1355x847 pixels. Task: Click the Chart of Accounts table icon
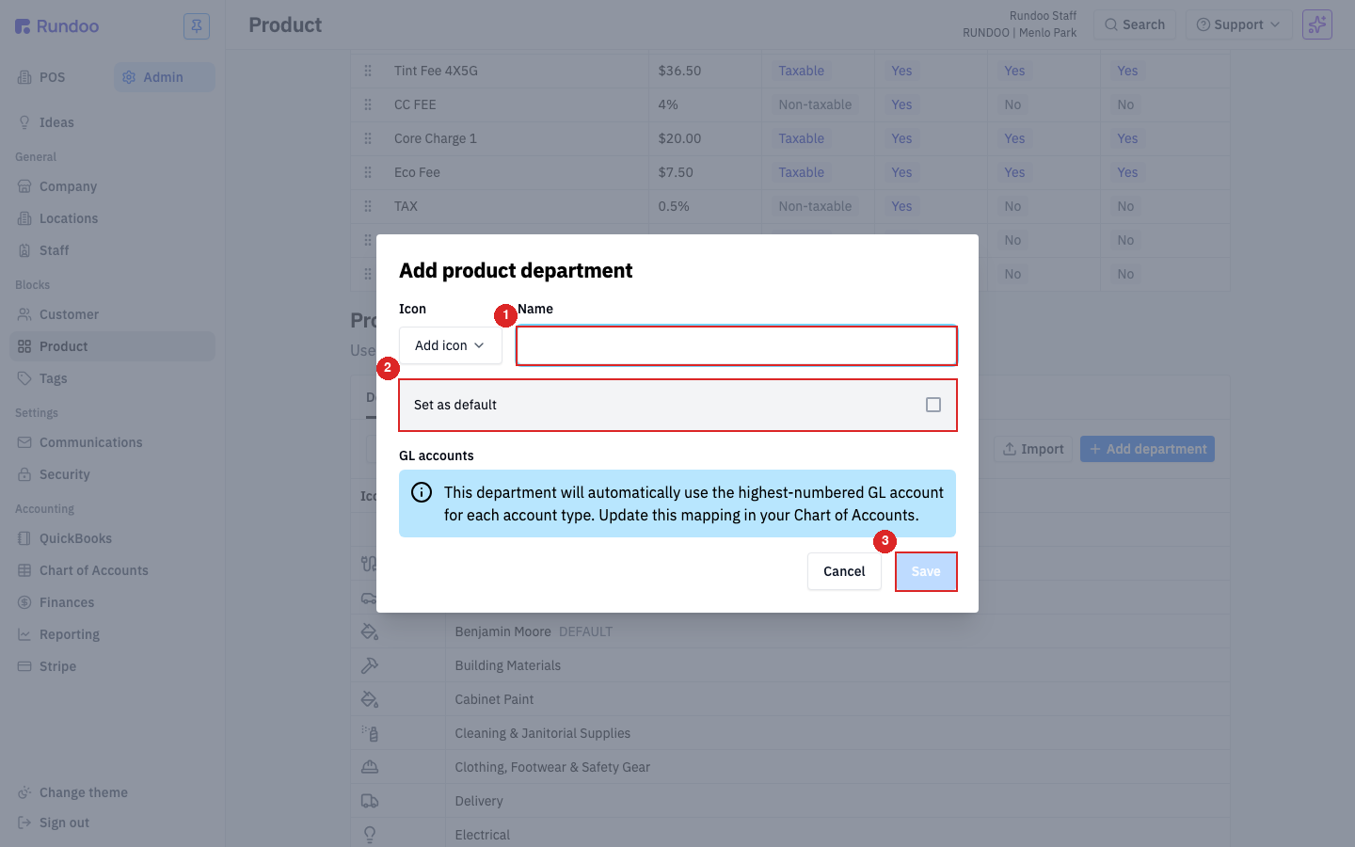pyautogui.click(x=24, y=570)
